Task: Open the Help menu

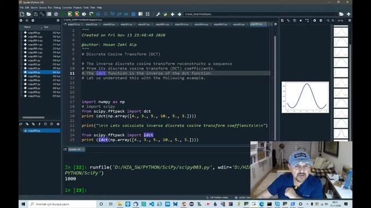Action: (x=99, y=8)
